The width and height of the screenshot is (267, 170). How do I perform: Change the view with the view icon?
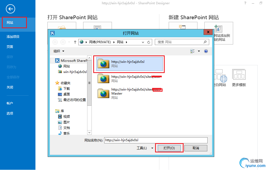(193, 51)
